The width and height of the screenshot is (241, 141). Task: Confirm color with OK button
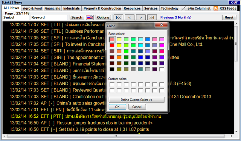117,107
